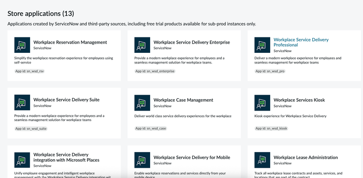Select the sn_wsd_kiosk app id tag
363x178 pixels.
272,128
